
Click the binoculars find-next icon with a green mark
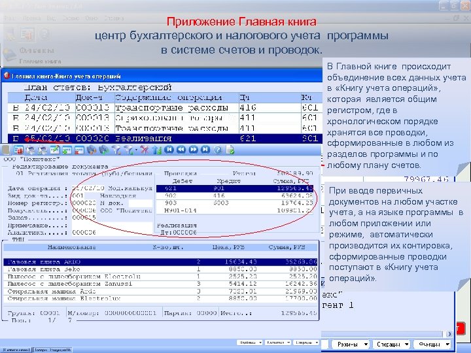pyautogui.click(x=103, y=150)
